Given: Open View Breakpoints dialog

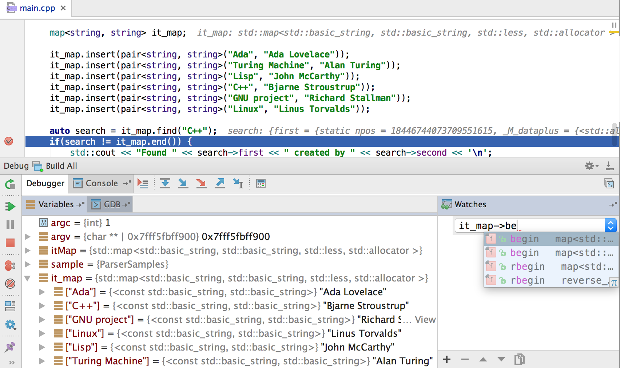Looking at the screenshot, I should [10, 266].
